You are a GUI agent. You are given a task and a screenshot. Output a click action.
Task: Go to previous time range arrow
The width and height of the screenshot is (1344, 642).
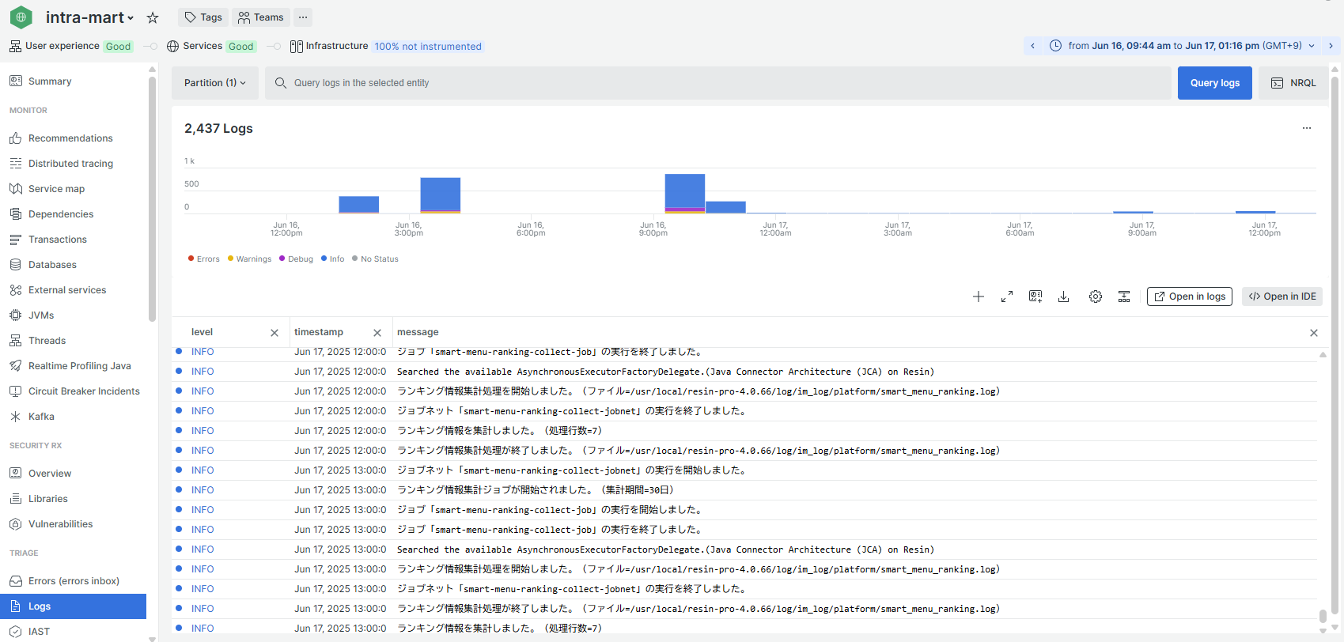[x=1032, y=46]
